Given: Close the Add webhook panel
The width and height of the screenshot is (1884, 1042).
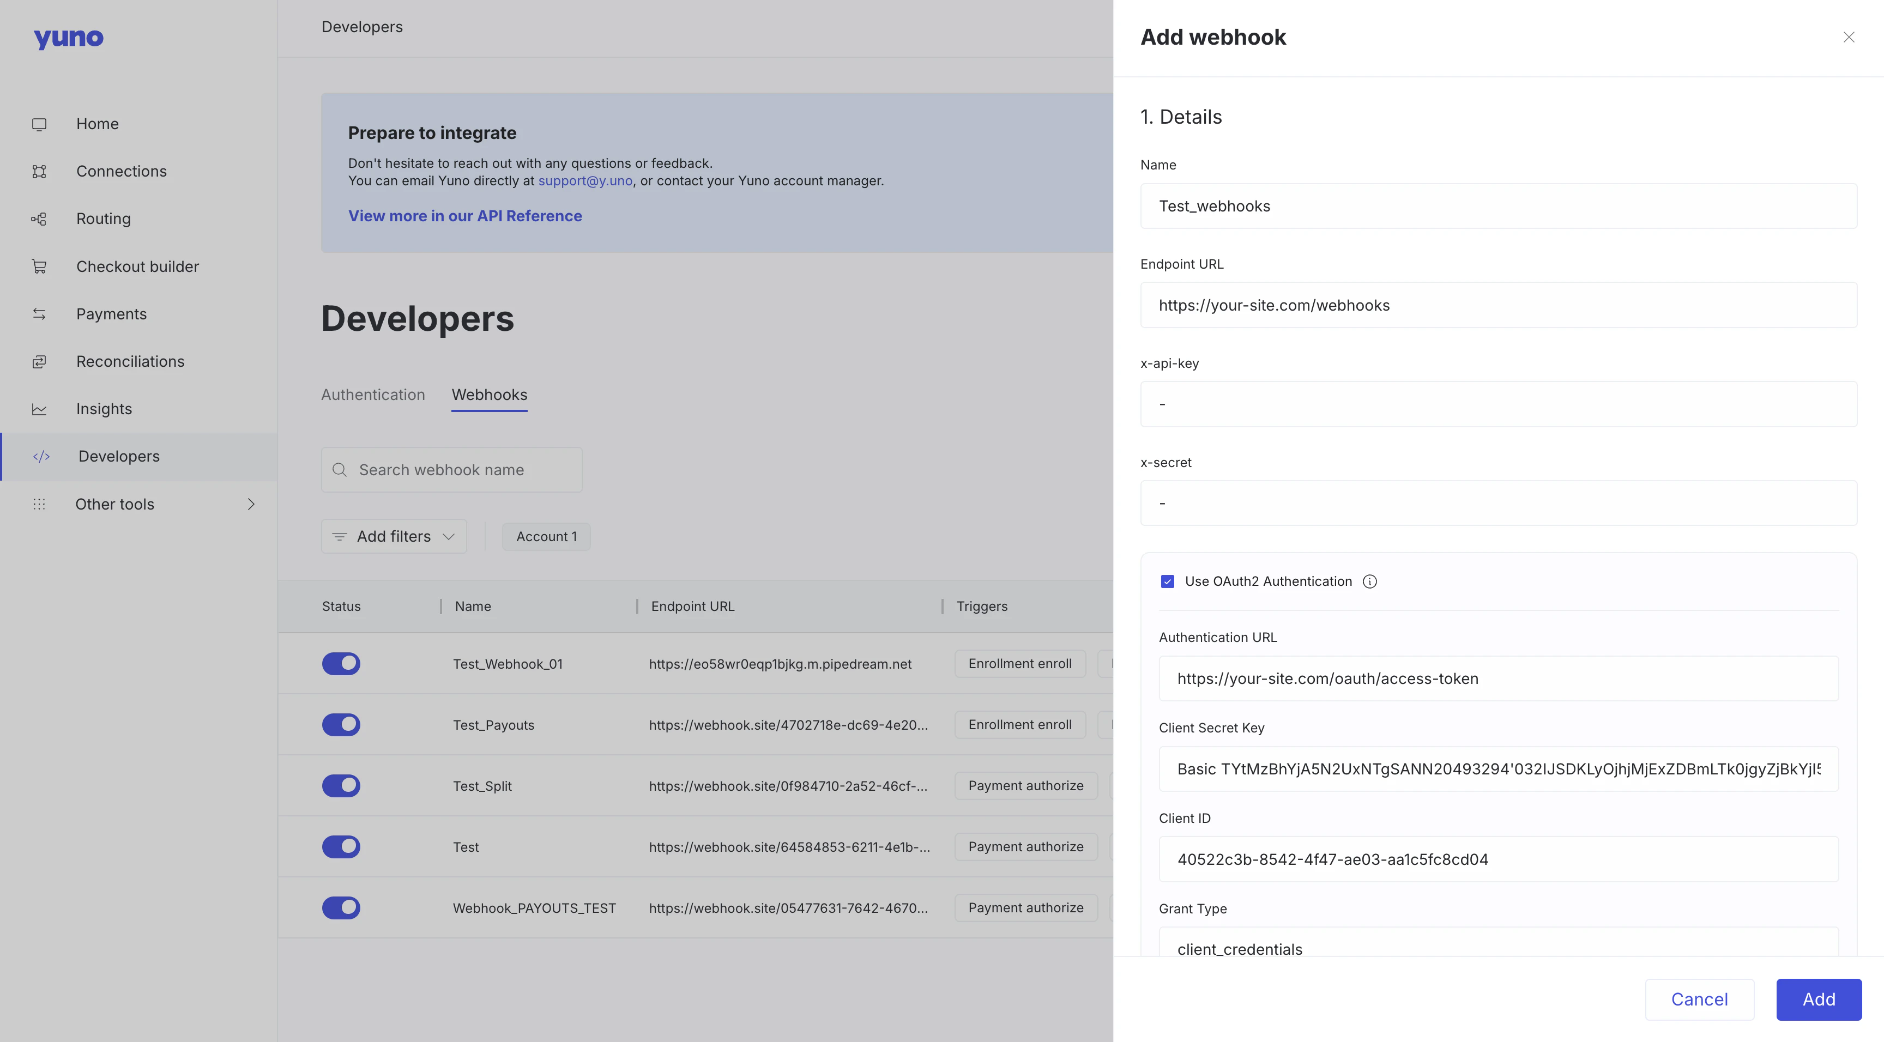Looking at the screenshot, I should [x=1848, y=37].
